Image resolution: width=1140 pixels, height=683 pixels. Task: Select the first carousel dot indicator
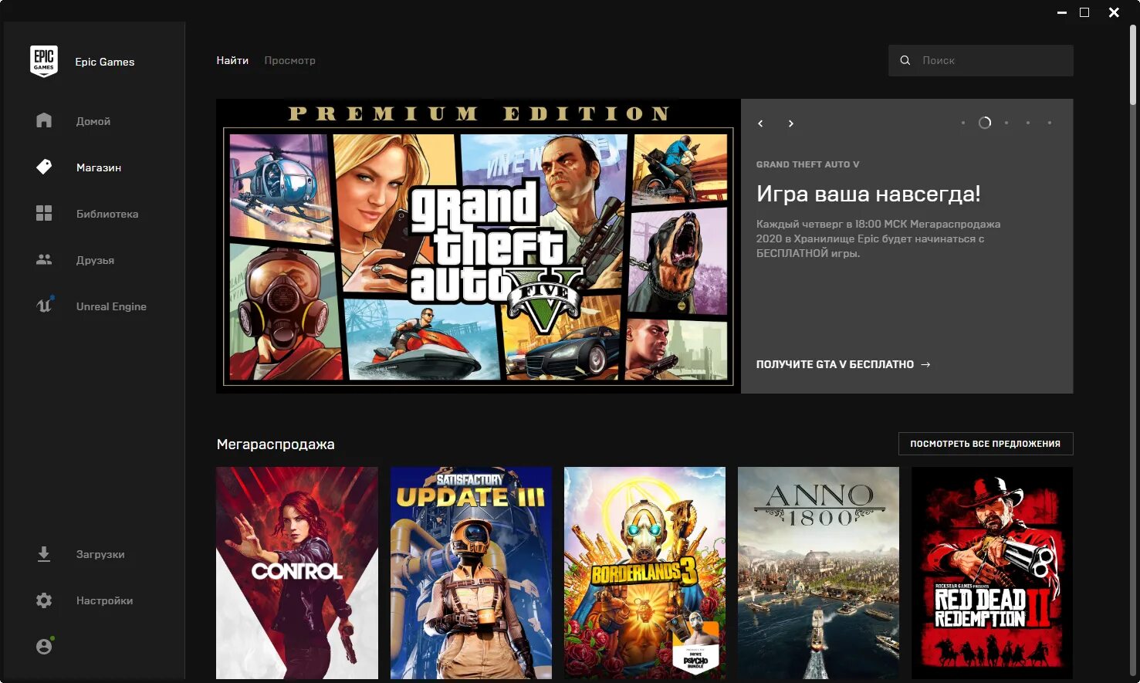(x=962, y=123)
